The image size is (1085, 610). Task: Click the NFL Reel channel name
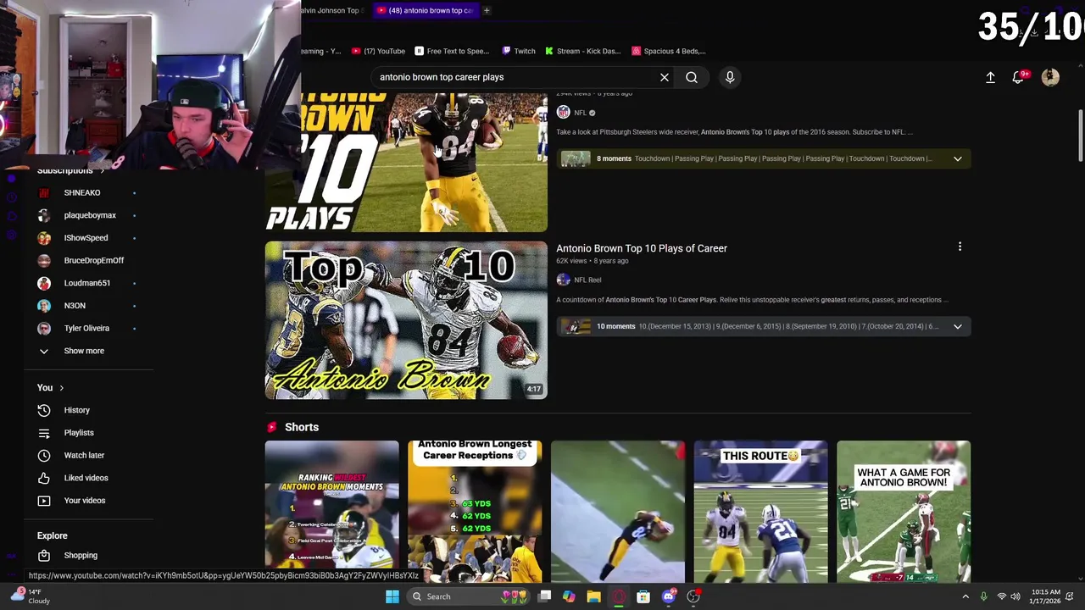coord(587,280)
